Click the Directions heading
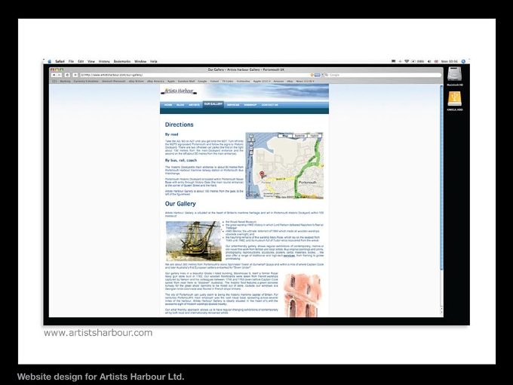The image size is (513, 385). tap(179, 125)
